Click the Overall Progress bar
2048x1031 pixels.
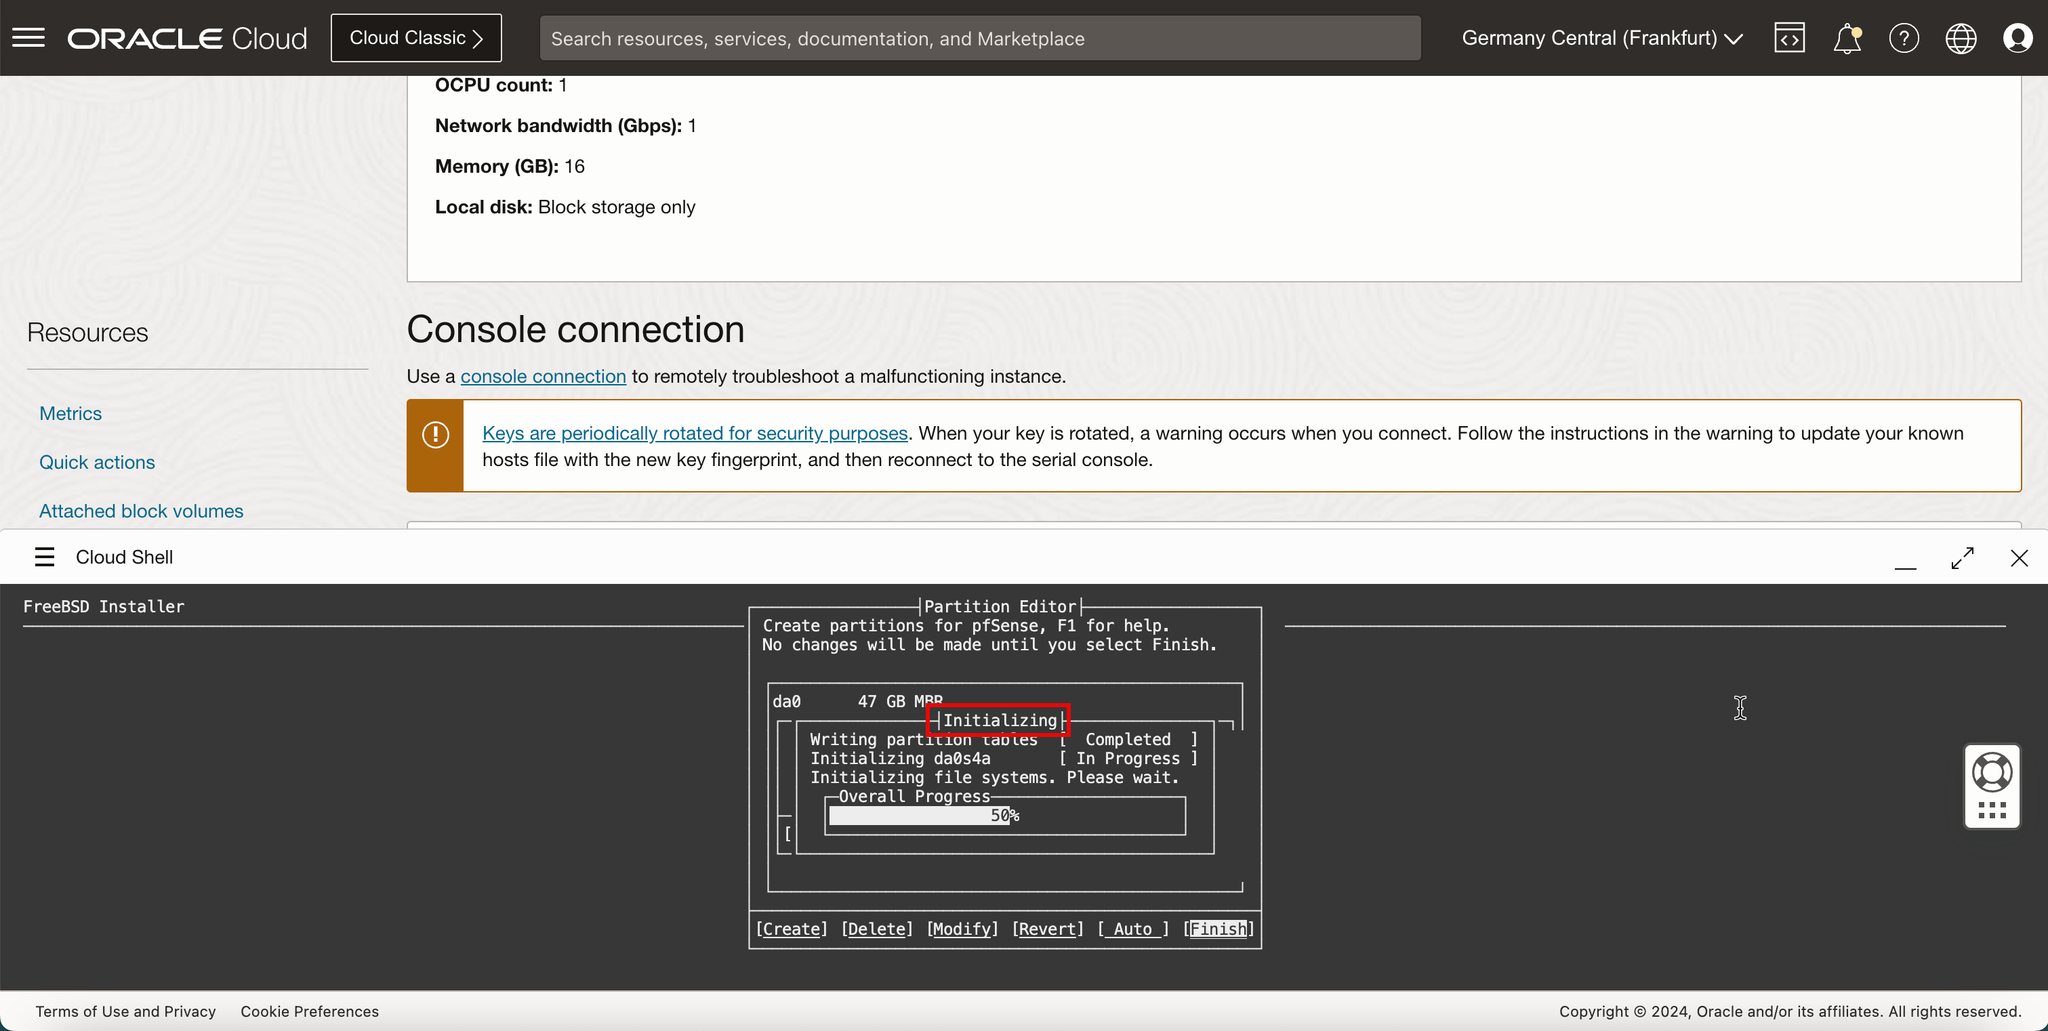pos(1005,816)
